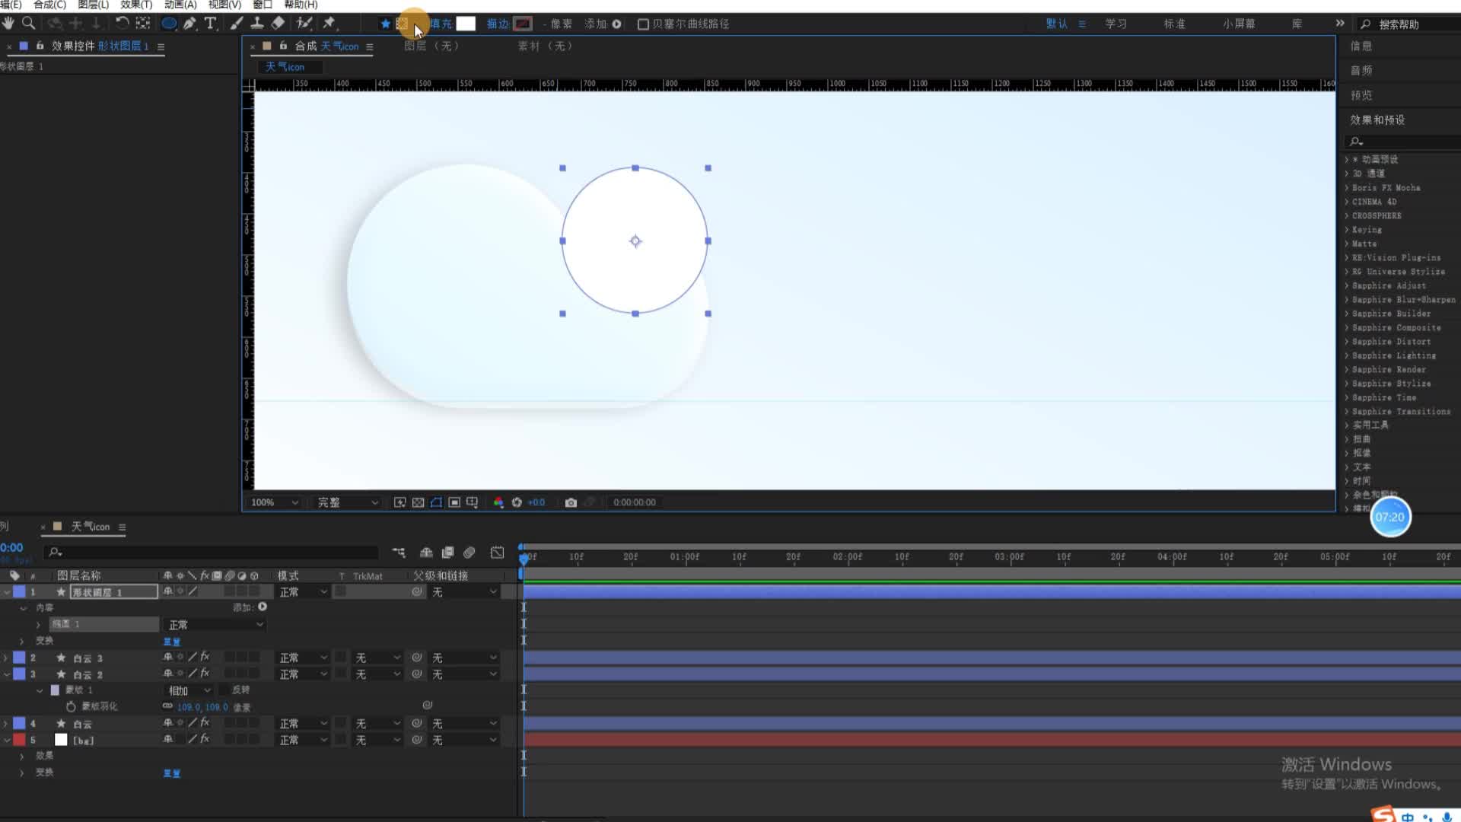Select the Zoom magnifier tool

point(28,24)
